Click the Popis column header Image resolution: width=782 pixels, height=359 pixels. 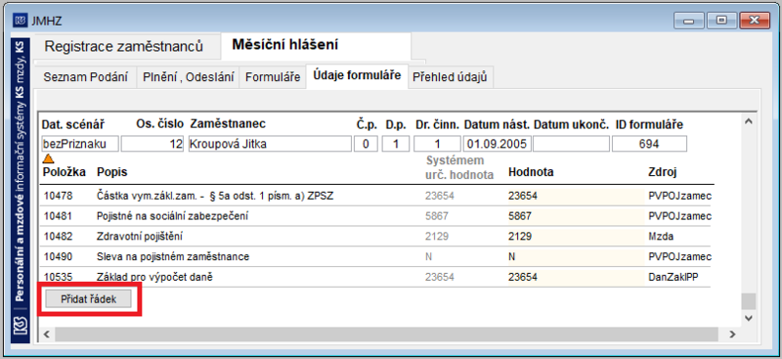111,172
